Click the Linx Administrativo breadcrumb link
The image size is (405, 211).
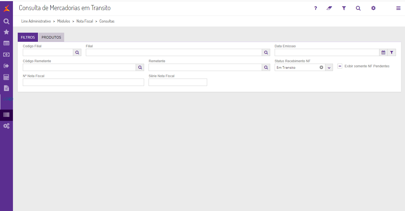[36, 21]
